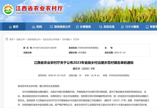This screenshot has width=157, height=108.
Task: Open 文件通知 breadcrumb link
Action: pos(66,39)
